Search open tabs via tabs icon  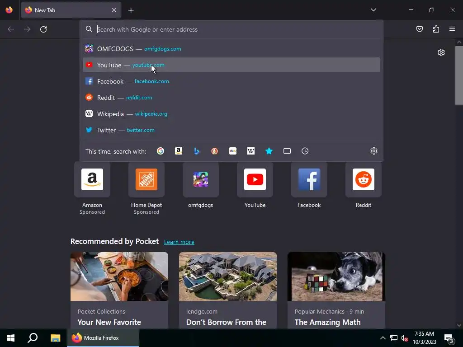[x=287, y=151]
